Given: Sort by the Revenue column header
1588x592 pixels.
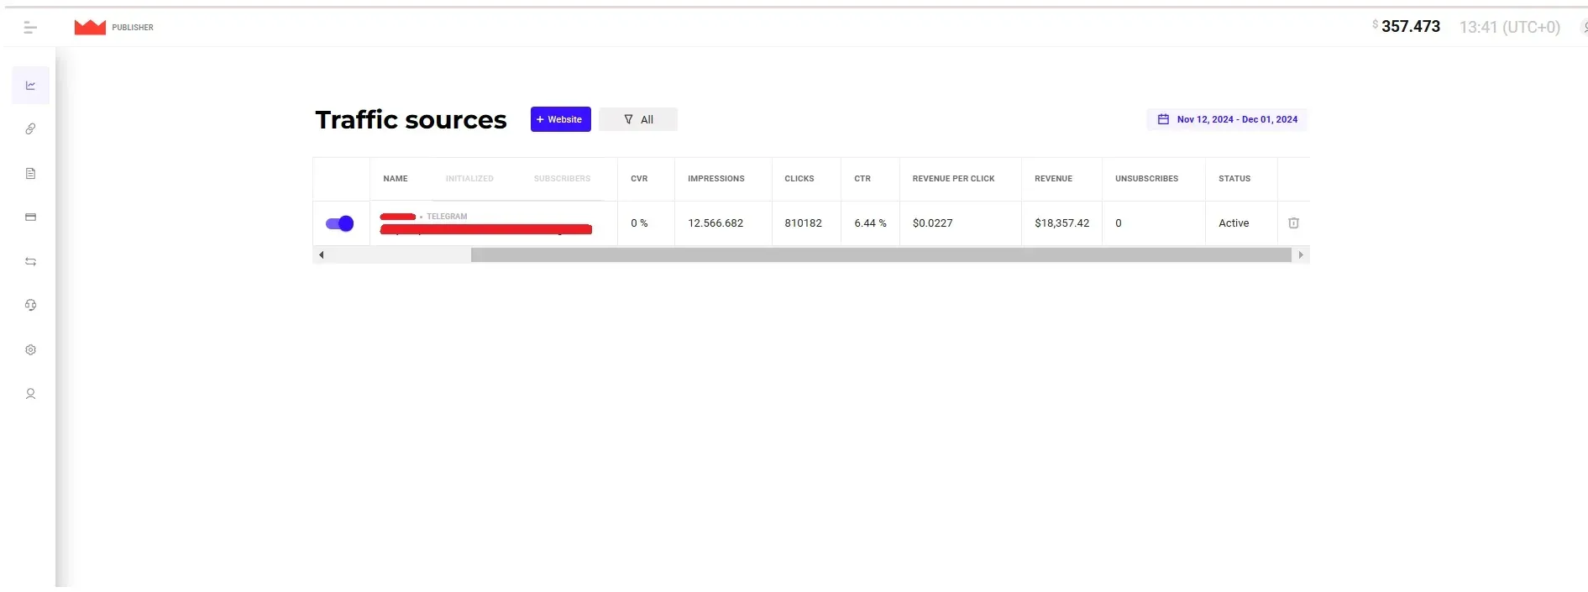Looking at the screenshot, I should pos(1053,179).
